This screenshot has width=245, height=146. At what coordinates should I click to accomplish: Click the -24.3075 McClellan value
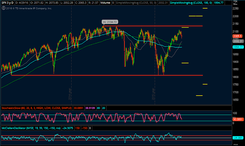pyautogui.click(x=68, y=128)
